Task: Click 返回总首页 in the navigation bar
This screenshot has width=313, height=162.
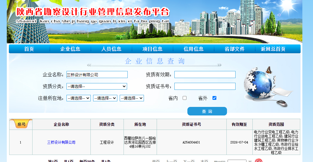Action: click(x=273, y=49)
